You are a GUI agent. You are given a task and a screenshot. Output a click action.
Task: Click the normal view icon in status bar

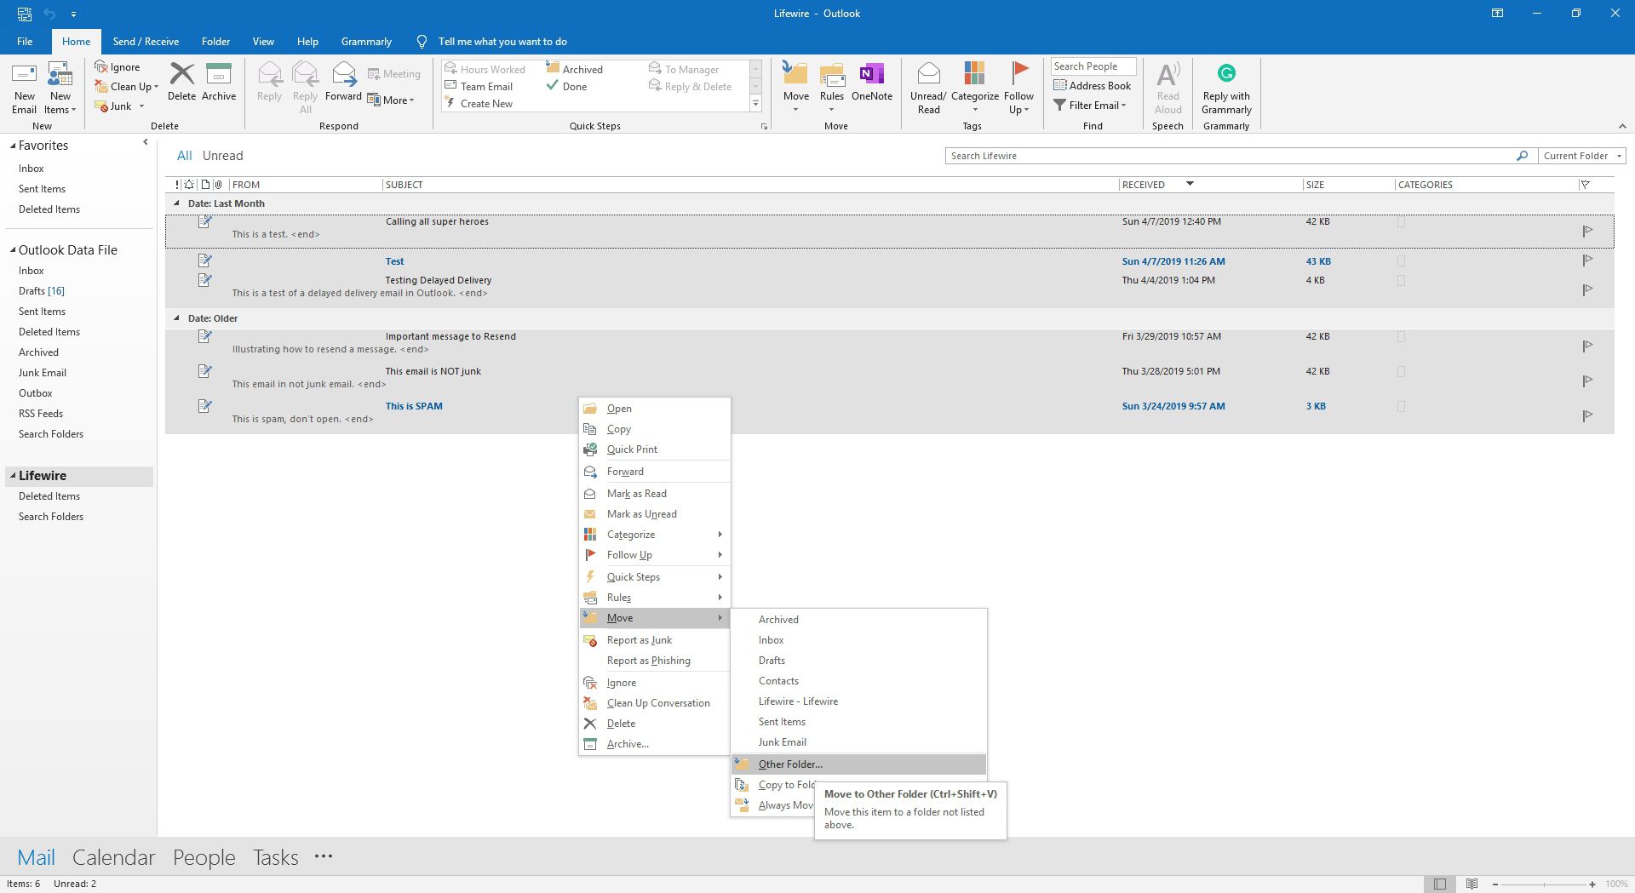(1439, 884)
